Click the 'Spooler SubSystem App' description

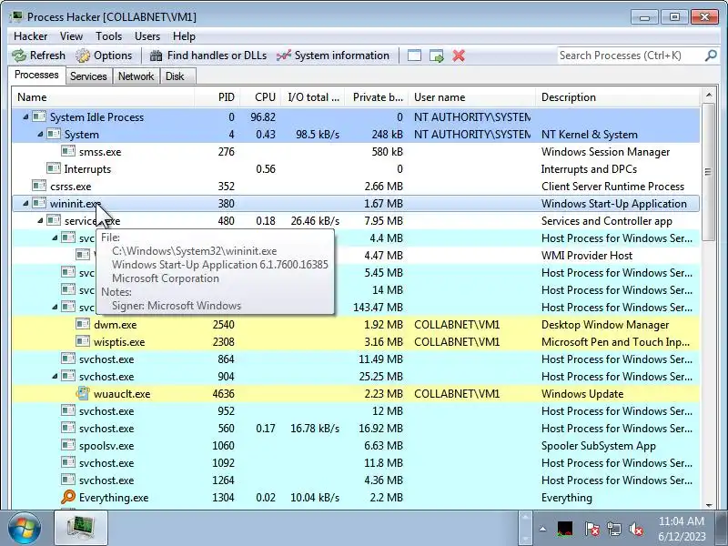click(x=599, y=446)
